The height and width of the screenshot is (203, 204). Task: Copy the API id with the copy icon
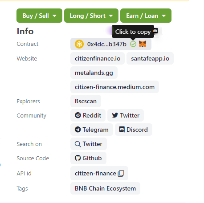click(121, 173)
